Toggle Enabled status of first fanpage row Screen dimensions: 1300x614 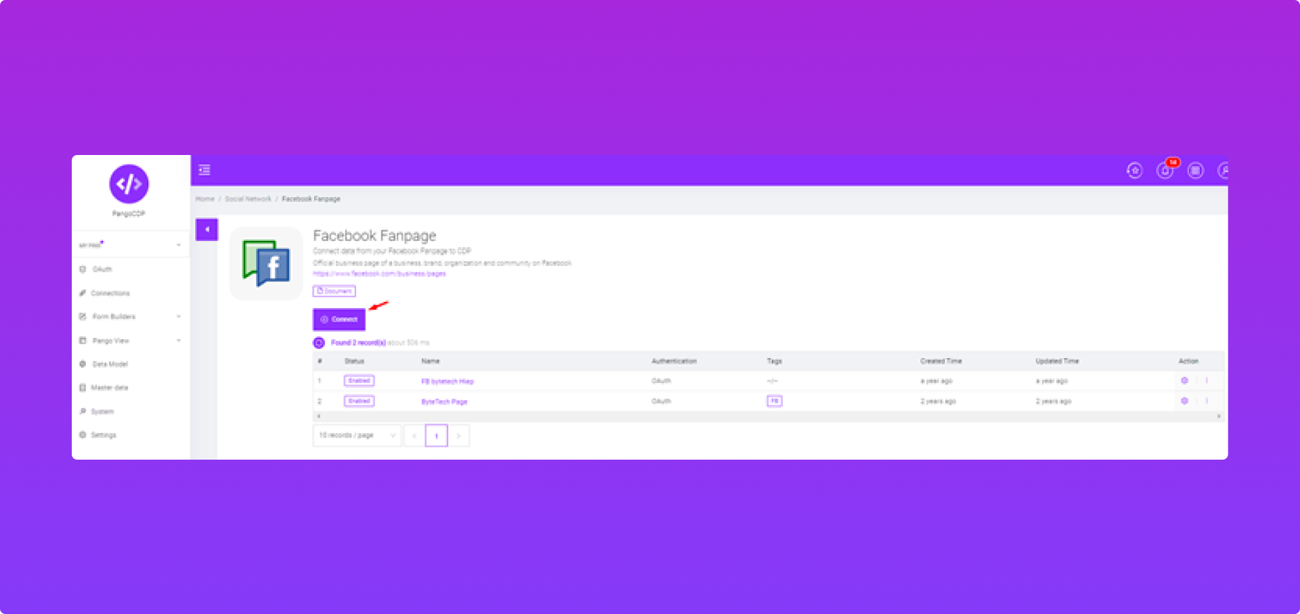click(x=359, y=380)
